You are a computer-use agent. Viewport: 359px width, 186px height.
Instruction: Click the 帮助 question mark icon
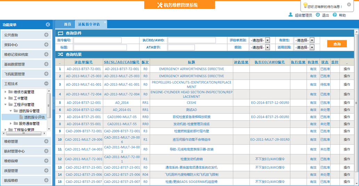coord(335,15)
